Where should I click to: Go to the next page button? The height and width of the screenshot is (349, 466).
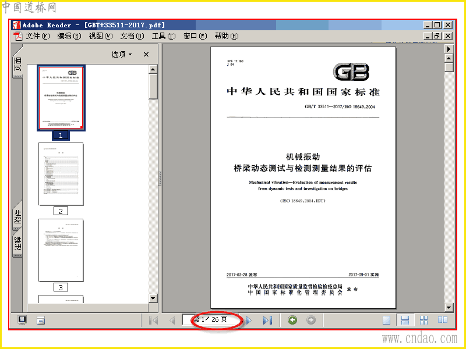pos(249,320)
